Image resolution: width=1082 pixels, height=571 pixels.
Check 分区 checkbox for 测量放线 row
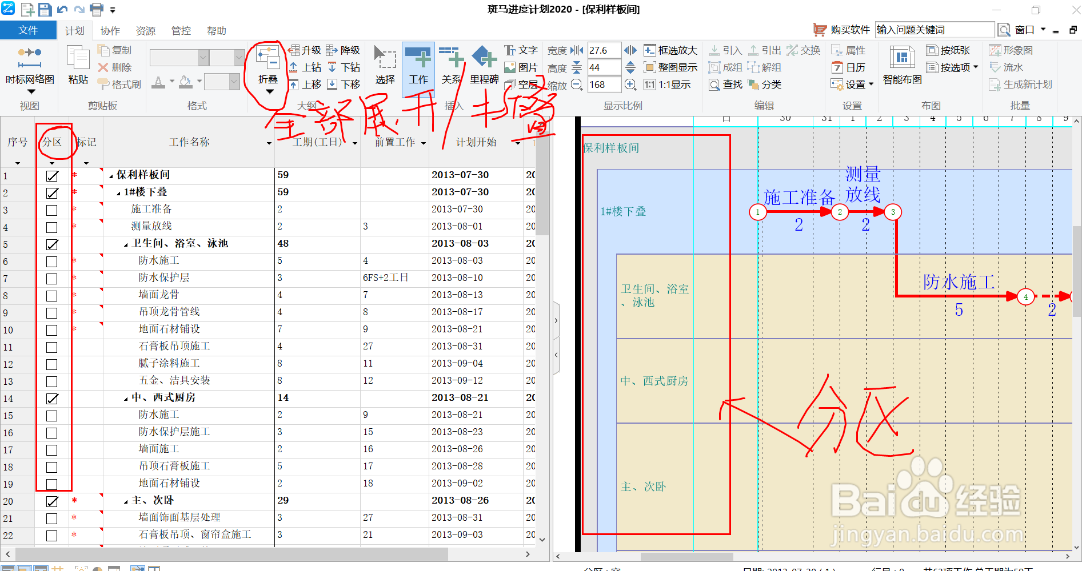(x=52, y=227)
